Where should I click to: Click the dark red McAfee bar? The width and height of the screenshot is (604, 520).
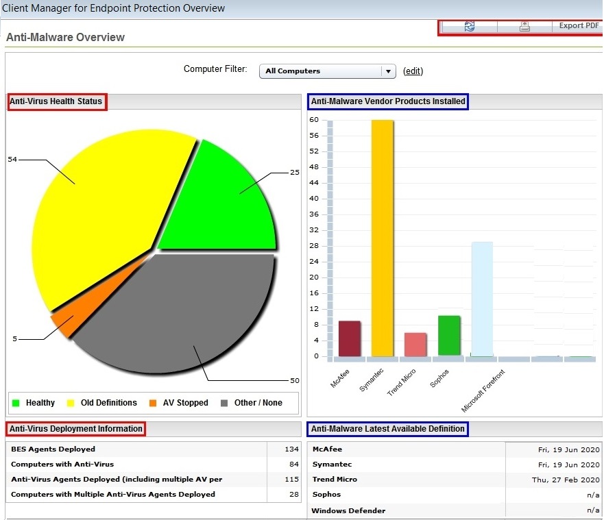[x=350, y=338]
